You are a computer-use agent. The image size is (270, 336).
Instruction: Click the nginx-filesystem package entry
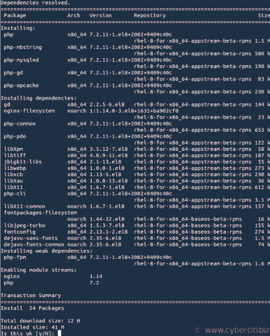coord(29,111)
